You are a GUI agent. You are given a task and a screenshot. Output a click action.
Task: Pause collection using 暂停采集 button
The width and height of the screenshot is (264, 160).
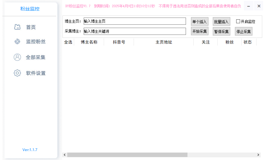click(221, 31)
